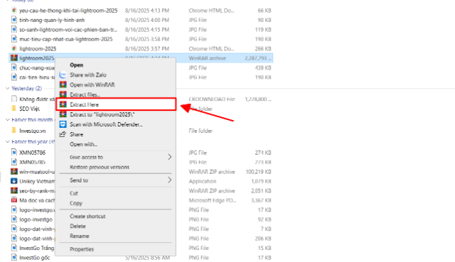Select file yeu-cau-he-thong-khi-tai-lightroom-2025
This screenshot has width=455, height=262.
[x=68, y=11]
